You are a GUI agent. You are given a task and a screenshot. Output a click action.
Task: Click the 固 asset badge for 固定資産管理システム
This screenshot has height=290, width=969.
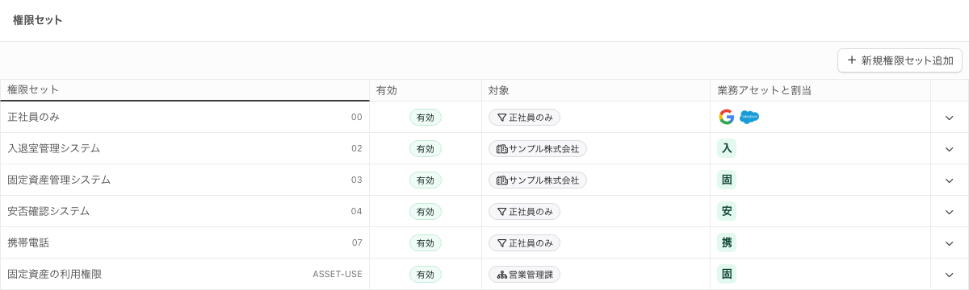727,180
